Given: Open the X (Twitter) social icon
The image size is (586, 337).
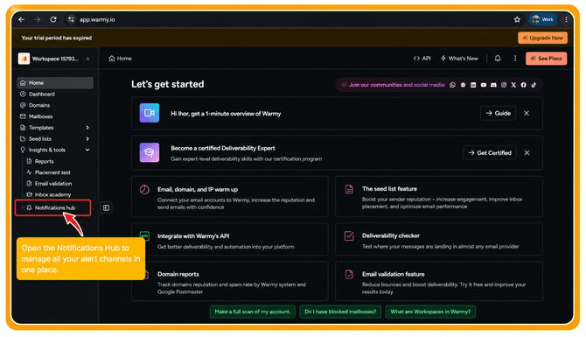Looking at the screenshot, I should [513, 85].
